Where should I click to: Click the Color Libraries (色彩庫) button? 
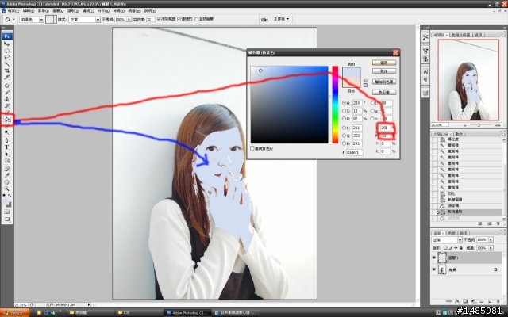[x=384, y=93]
